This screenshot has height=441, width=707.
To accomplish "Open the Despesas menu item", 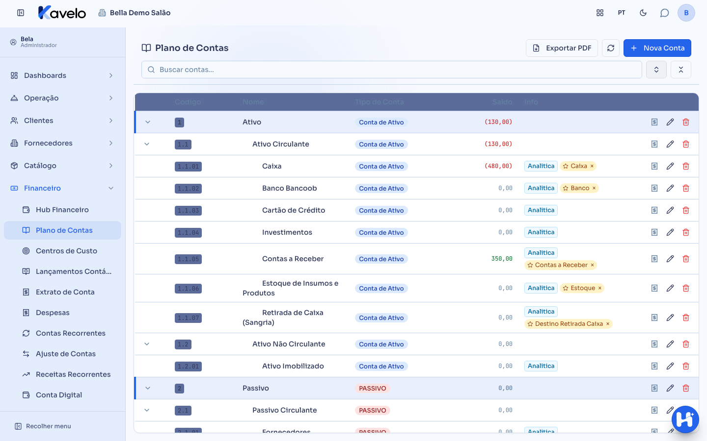I will [x=62, y=313].
